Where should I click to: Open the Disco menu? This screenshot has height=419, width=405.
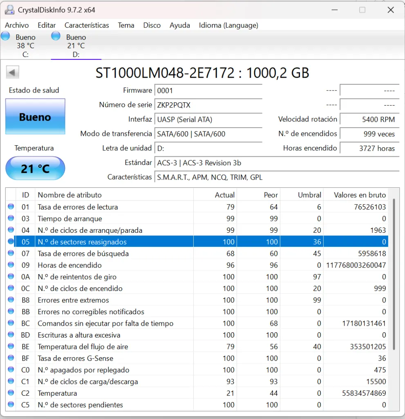click(x=152, y=25)
